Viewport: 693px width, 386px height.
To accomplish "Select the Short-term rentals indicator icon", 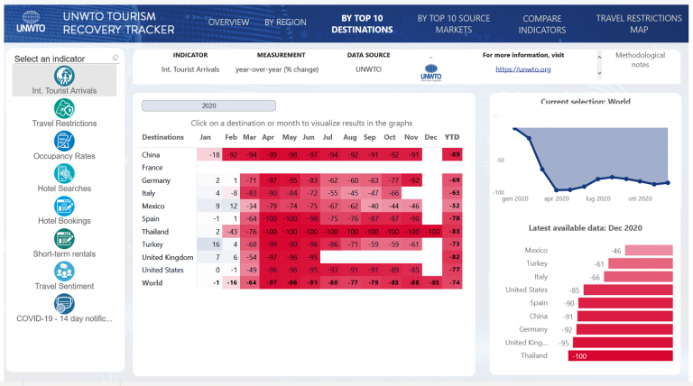I will click(64, 239).
